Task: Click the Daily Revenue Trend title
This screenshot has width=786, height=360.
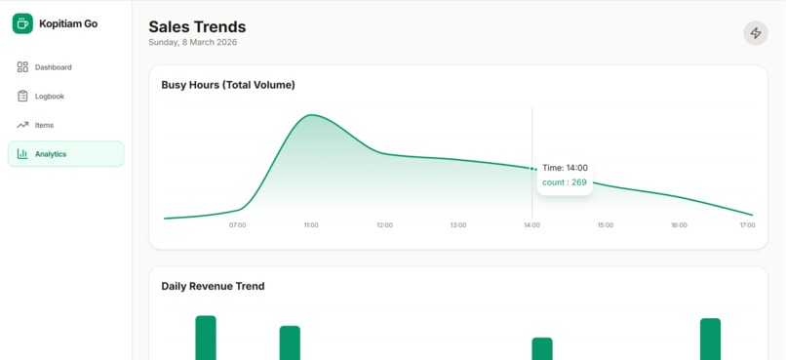Action: click(213, 286)
